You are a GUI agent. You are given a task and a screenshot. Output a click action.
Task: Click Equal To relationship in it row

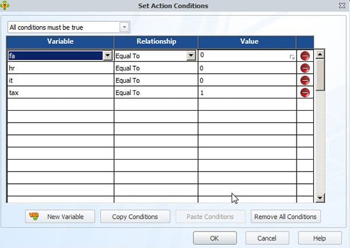(x=156, y=80)
